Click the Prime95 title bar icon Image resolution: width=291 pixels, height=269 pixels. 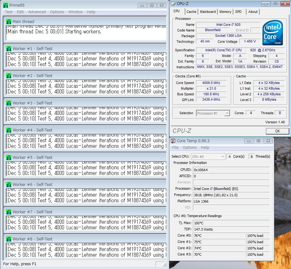tap(5, 5)
